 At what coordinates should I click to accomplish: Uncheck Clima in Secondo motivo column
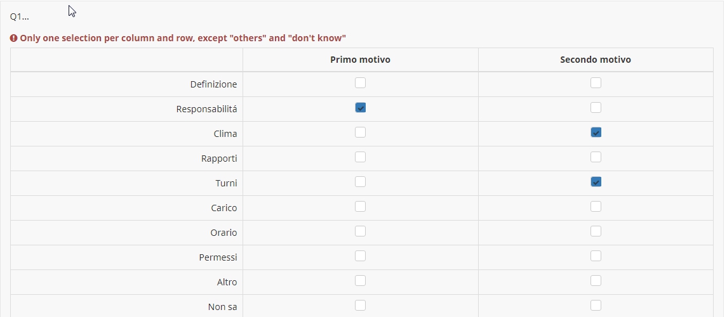click(x=596, y=133)
